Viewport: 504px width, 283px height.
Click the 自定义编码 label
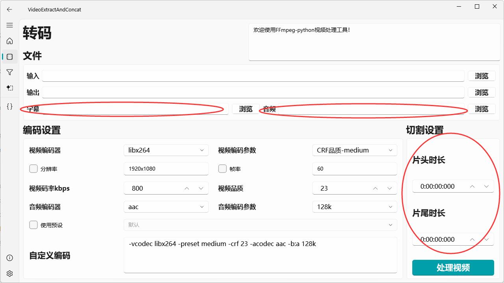[x=50, y=255]
